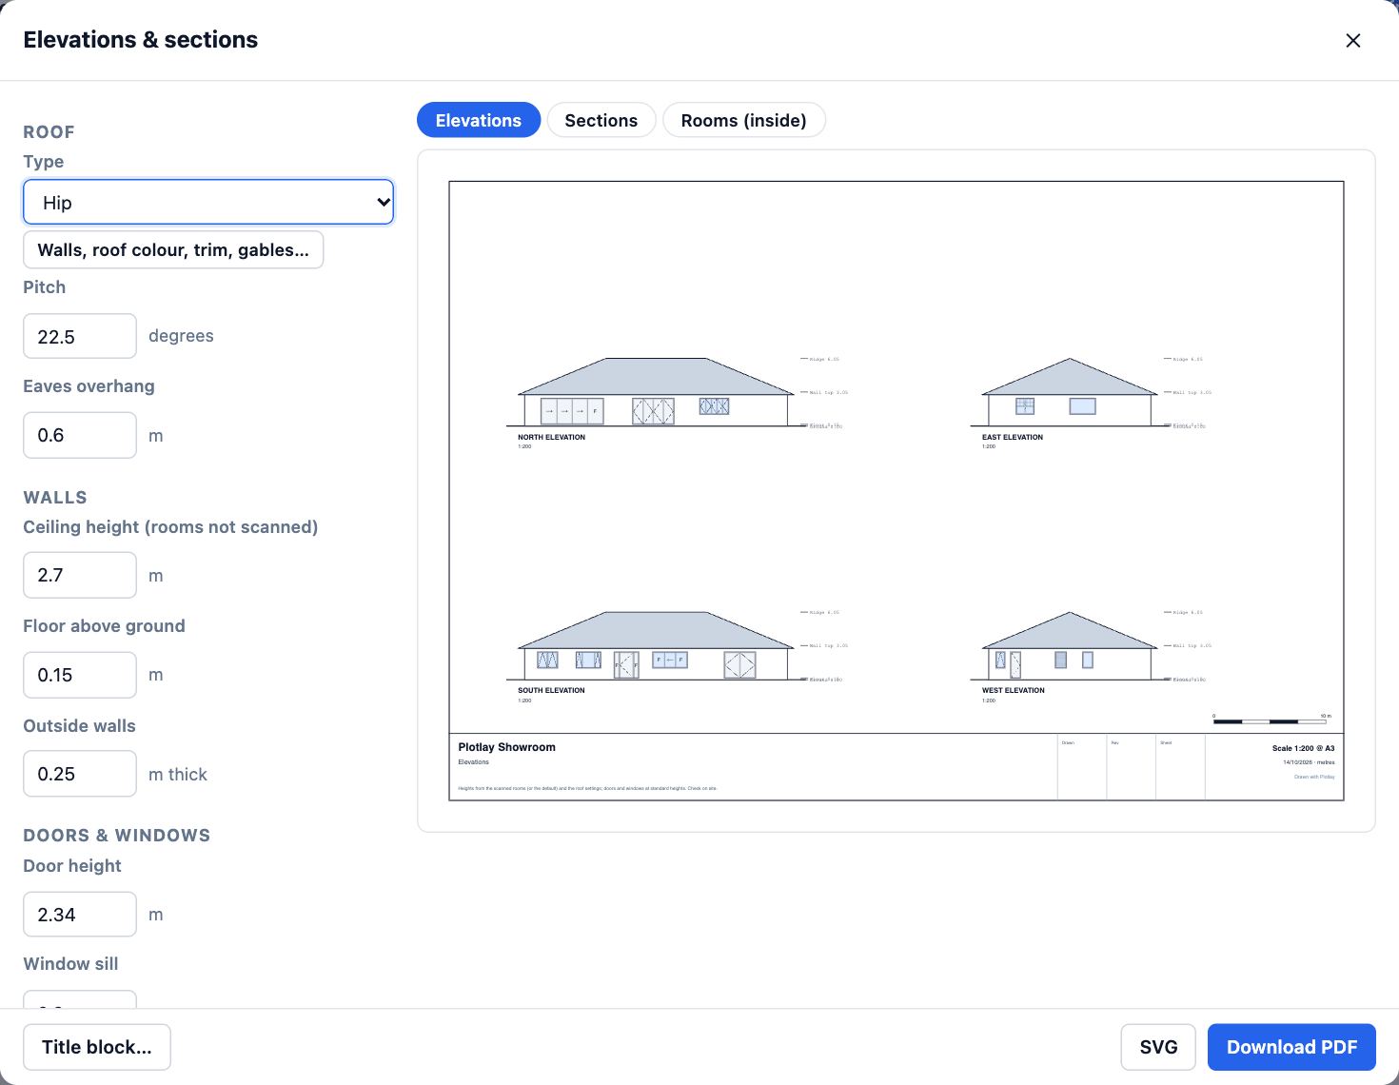1399x1085 pixels.
Task: Click the West Elevation drawing
Action: pos(1070,645)
